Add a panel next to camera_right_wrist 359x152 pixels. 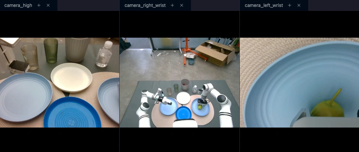pos(172,6)
